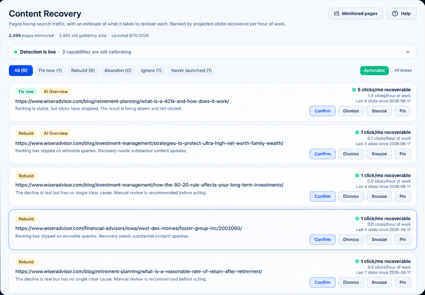Switch to All states view
Image resolution: width=425 pixels, height=295 pixels.
point(403,70)
